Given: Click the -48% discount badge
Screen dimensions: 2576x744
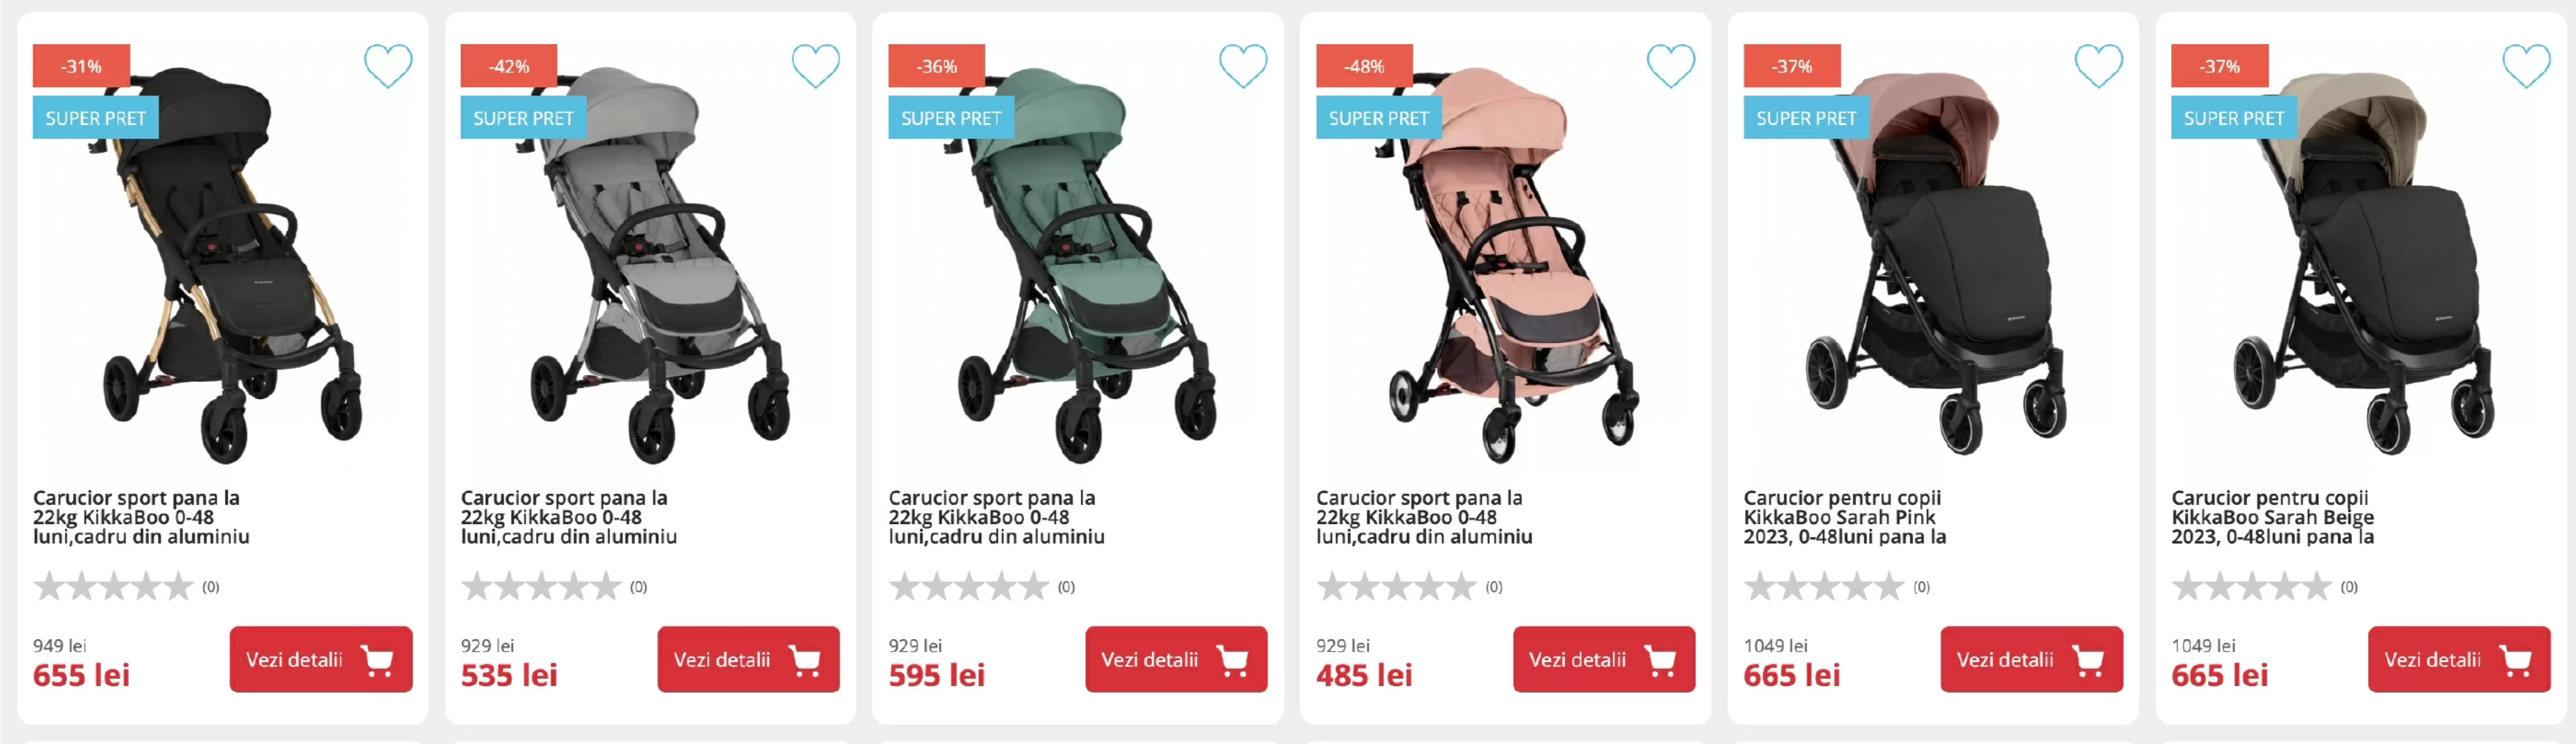Looking at the screenshot, I should point(1364,66).
